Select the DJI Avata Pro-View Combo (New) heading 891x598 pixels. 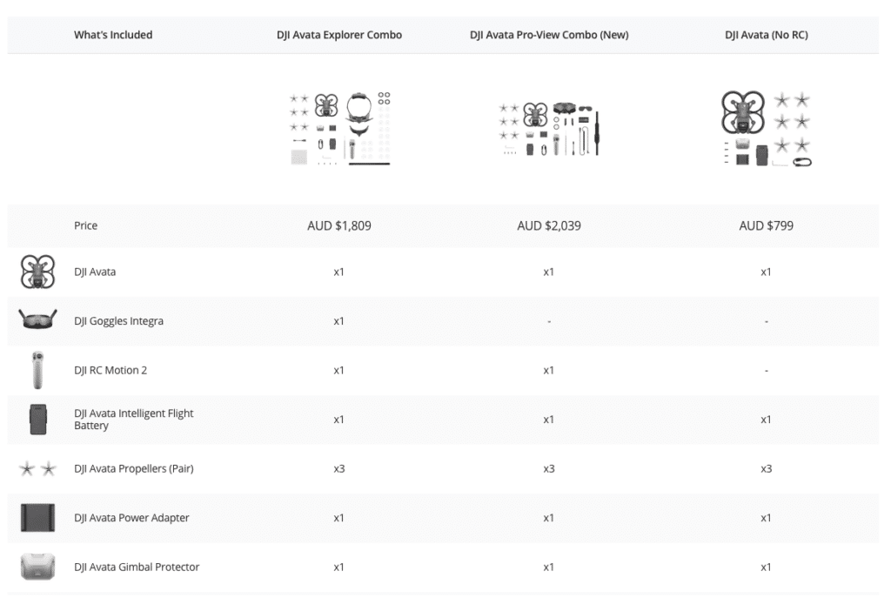click(549, 35)
